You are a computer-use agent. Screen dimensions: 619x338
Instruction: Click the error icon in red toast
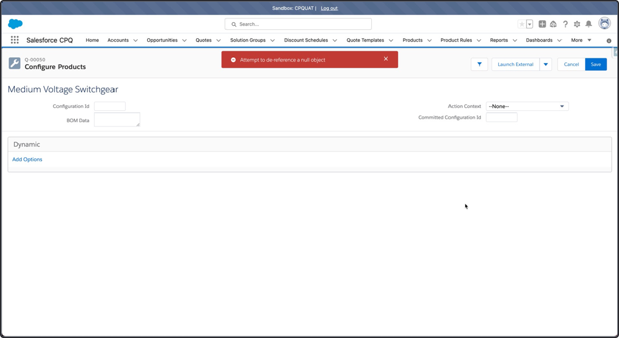(234, 60)
